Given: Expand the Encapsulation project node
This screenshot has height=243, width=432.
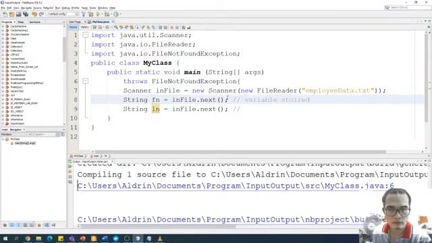Looking at the screenshot, I should click(x=3, y=75).
